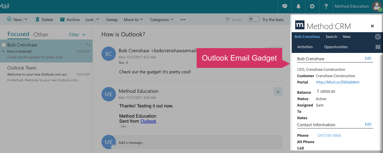The width and height of the screenshot is (383, 153).
Task: Open the Search tab in Method:CRM
Action: [331, 37]
